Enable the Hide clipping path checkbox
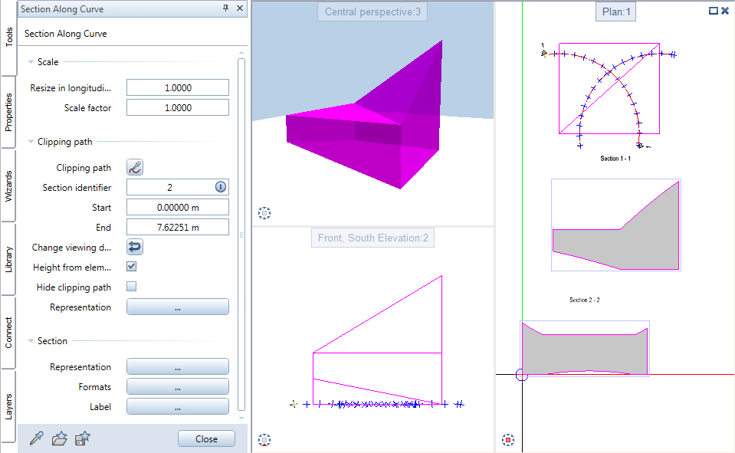735x453 pixels. [131, 287]
